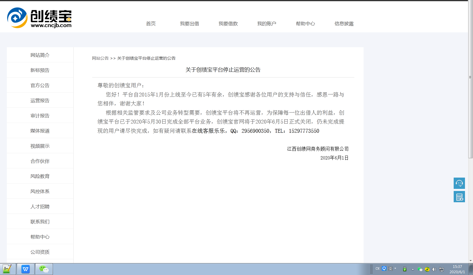Select 人才招聘 in the sidebar
The image size is (473, 275).
[40, 206]
